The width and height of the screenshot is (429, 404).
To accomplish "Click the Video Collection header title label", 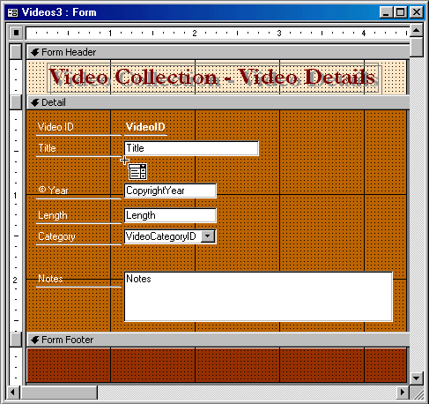I will [212, 77].
